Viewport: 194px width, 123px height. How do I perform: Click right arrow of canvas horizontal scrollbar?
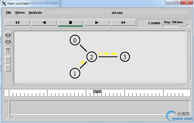[x=185, y=85]
